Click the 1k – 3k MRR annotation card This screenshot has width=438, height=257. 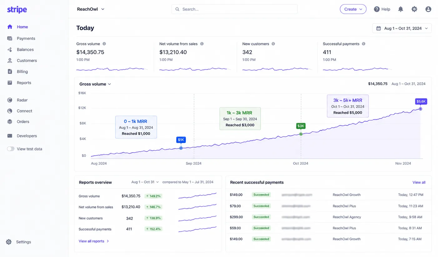240,119
